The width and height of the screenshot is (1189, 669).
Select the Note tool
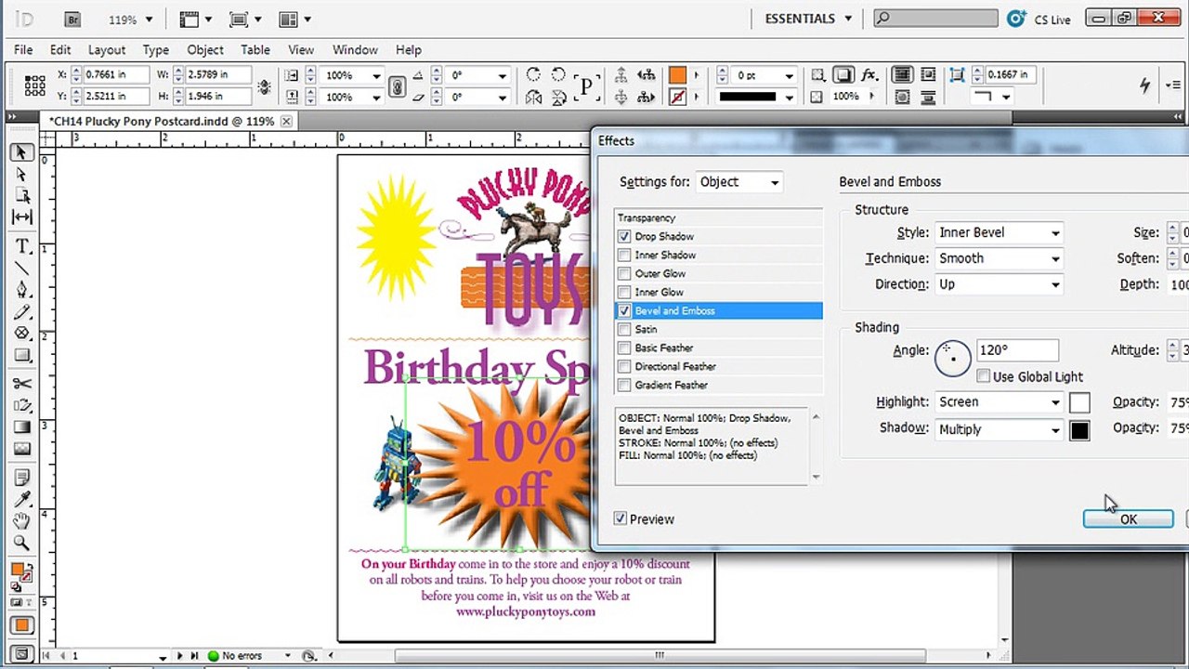tap(22, 478)
